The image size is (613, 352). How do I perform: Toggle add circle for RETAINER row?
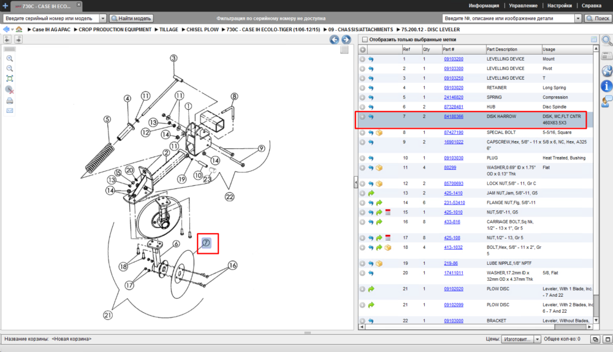point(362,88)
